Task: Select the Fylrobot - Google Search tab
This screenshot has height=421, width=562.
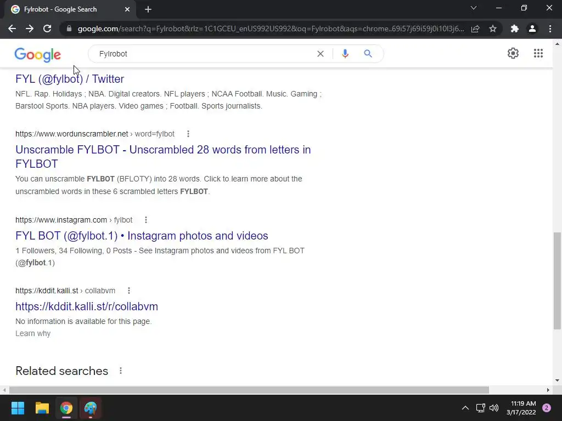Action: click(x=60, y=9)
